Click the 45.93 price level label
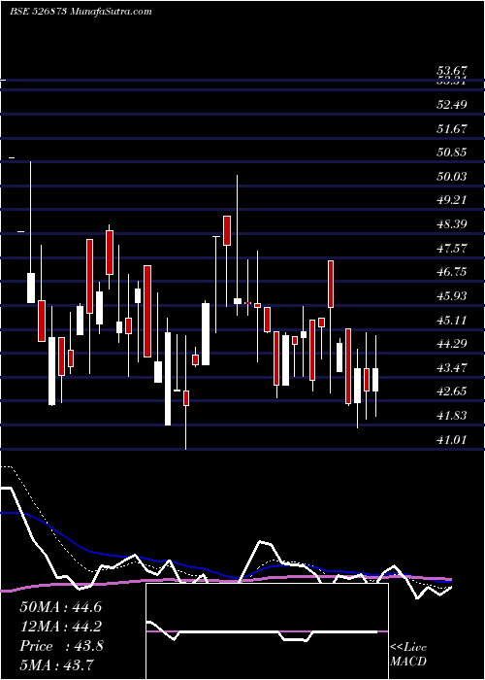This screenshot has width=485, height=680. click(x=452, y=296)
